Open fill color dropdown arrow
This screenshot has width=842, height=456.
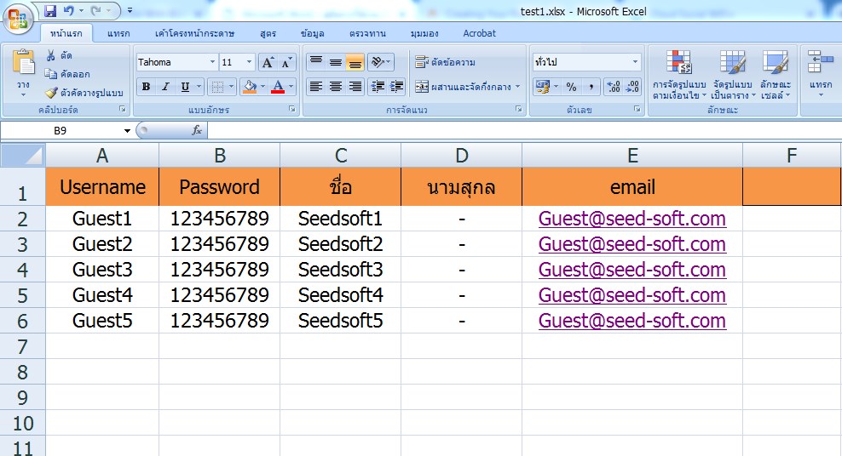click(x=262, y=86)
